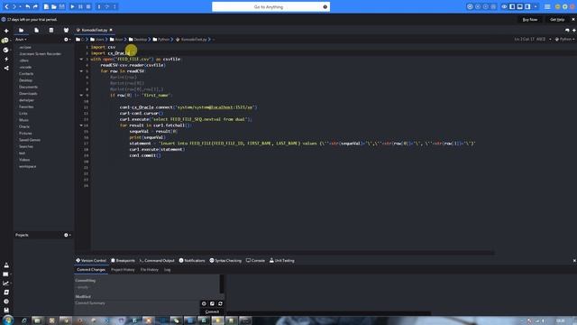The image size is (577, 325).
Task: Collapse the with open code fold
Action: click(81, 59)
